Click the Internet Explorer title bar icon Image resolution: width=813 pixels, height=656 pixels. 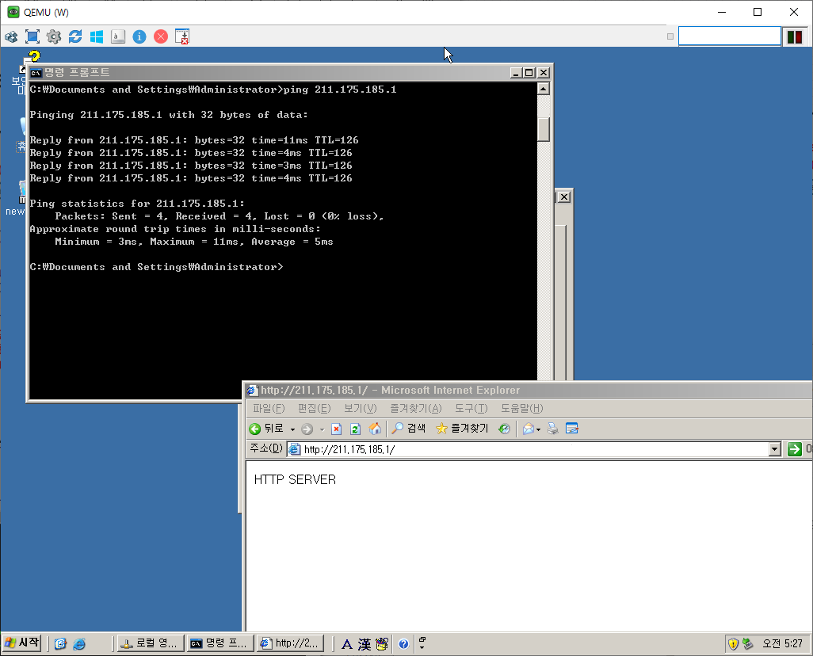253,390
